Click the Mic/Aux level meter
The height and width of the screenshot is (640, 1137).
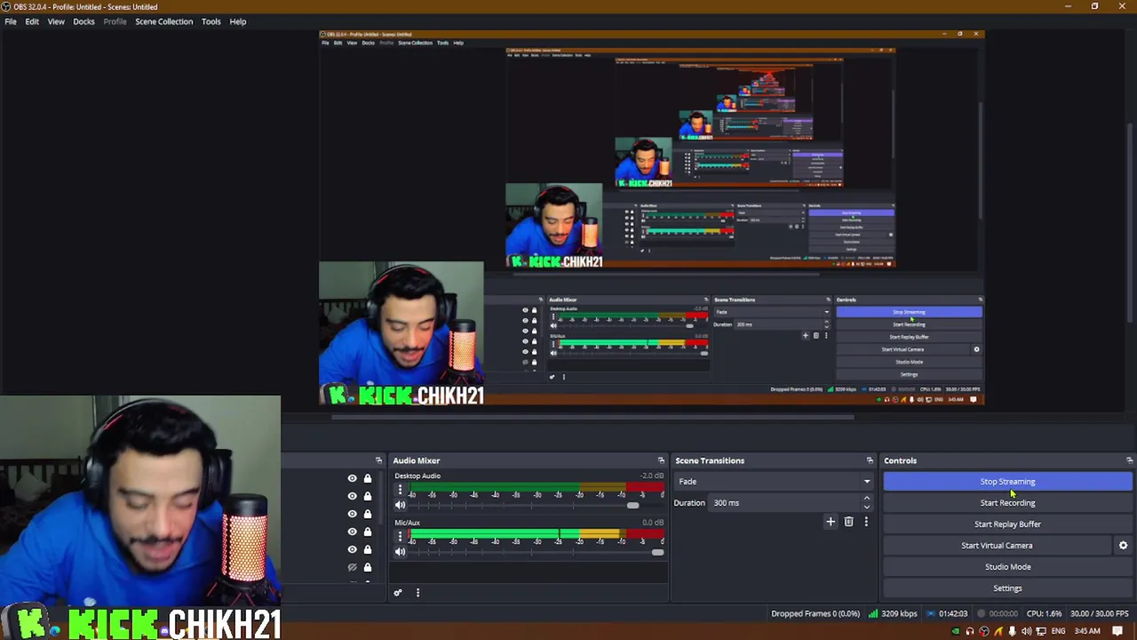point(537,532)
